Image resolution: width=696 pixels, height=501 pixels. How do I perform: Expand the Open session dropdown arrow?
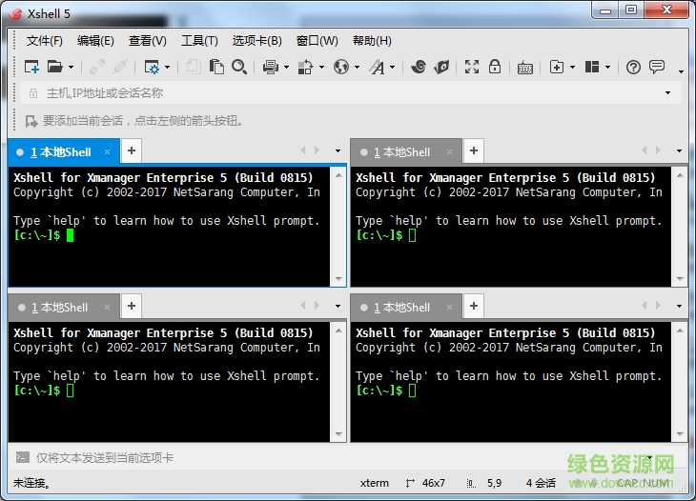pos(71,68)
